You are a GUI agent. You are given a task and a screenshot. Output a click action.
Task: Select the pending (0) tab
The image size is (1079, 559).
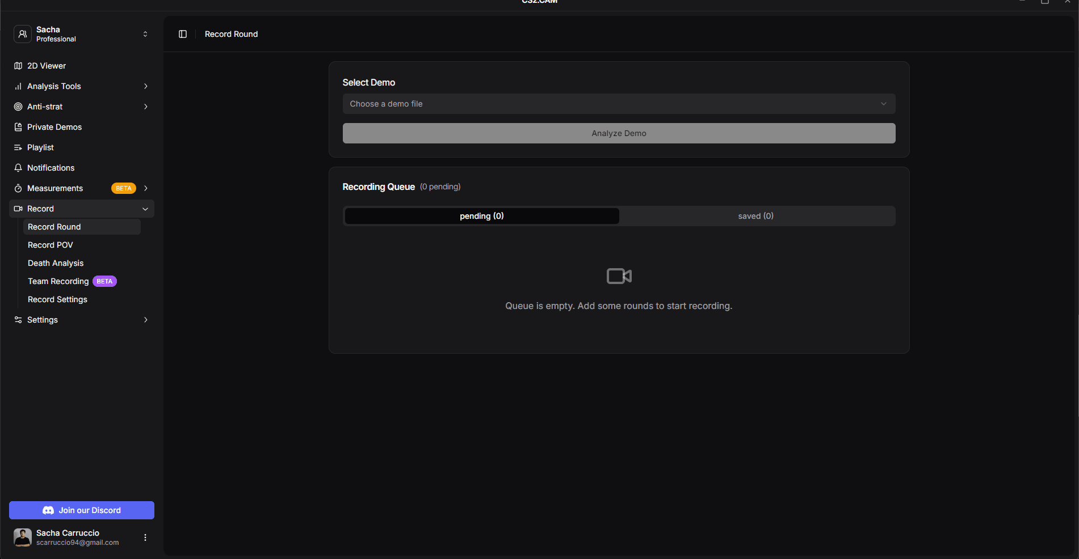(x=481, y=216)
